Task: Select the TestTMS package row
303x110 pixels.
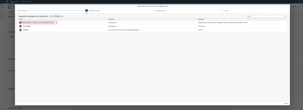Action: (x=152, y=30)
